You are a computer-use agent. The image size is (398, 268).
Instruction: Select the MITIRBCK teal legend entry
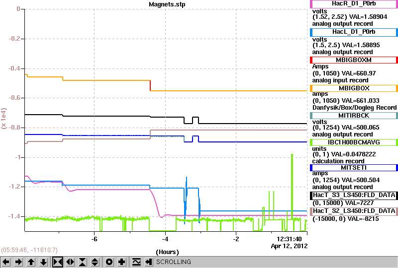(354, 116)
